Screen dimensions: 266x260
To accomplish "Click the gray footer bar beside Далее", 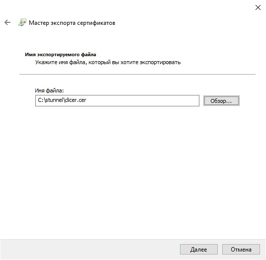I will pos(90,250).
